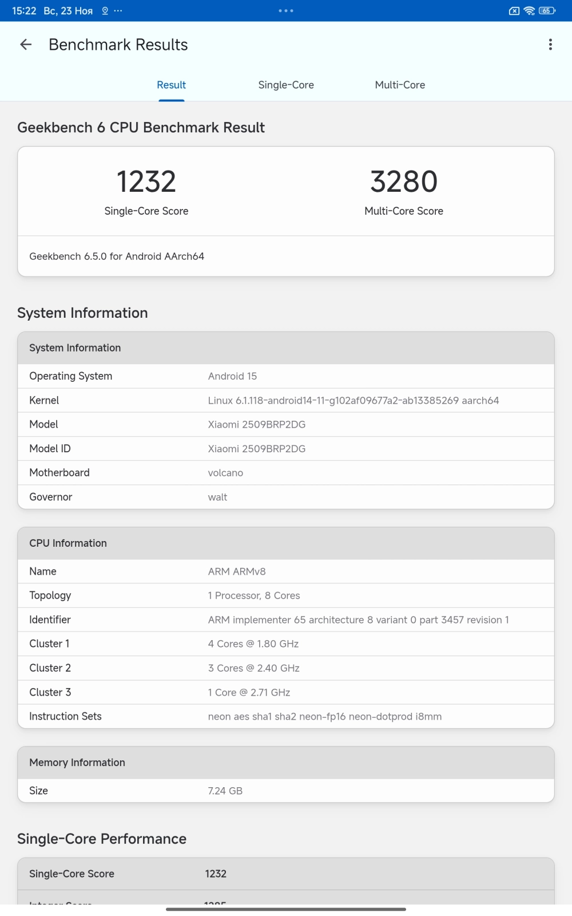Open the three-dot overflow menu
Screen dimensions: 572x916
pos(550,45)
